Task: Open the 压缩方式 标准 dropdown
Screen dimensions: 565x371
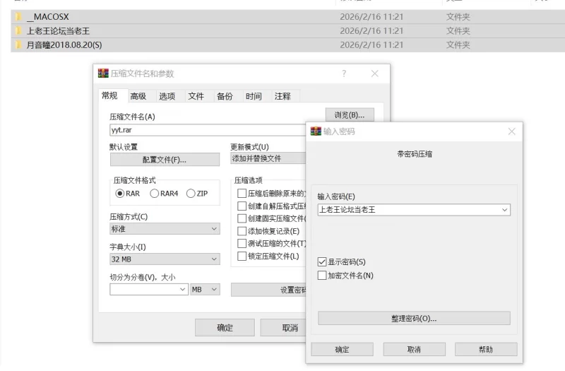Action: [x=165, y=229]
